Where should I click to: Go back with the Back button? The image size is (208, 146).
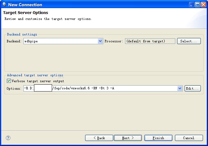99,138
